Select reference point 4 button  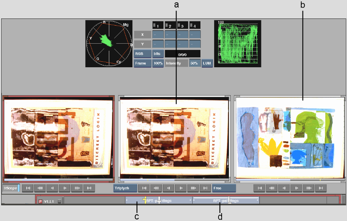[x=195, y=25]
